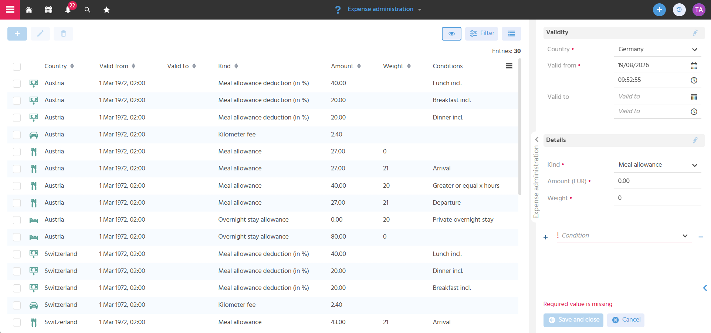Viewport: 711px width, 333px height.
Task: Collapse the Expense administration side panel
Action: point(536,139)
